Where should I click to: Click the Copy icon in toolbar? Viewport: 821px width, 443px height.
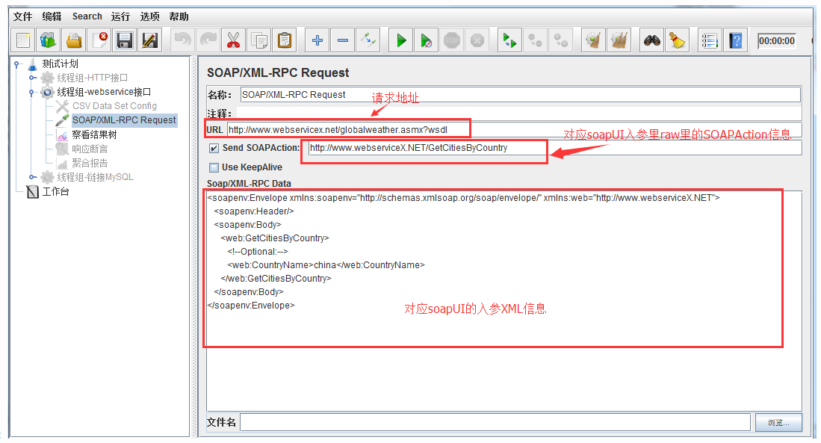259,40
